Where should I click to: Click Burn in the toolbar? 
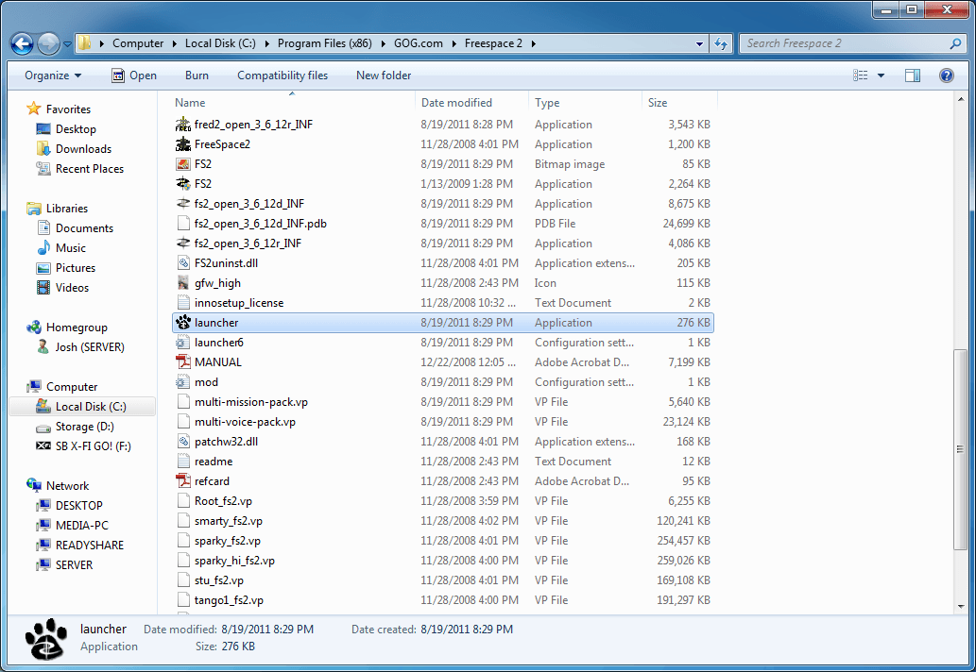pos(197,76)
